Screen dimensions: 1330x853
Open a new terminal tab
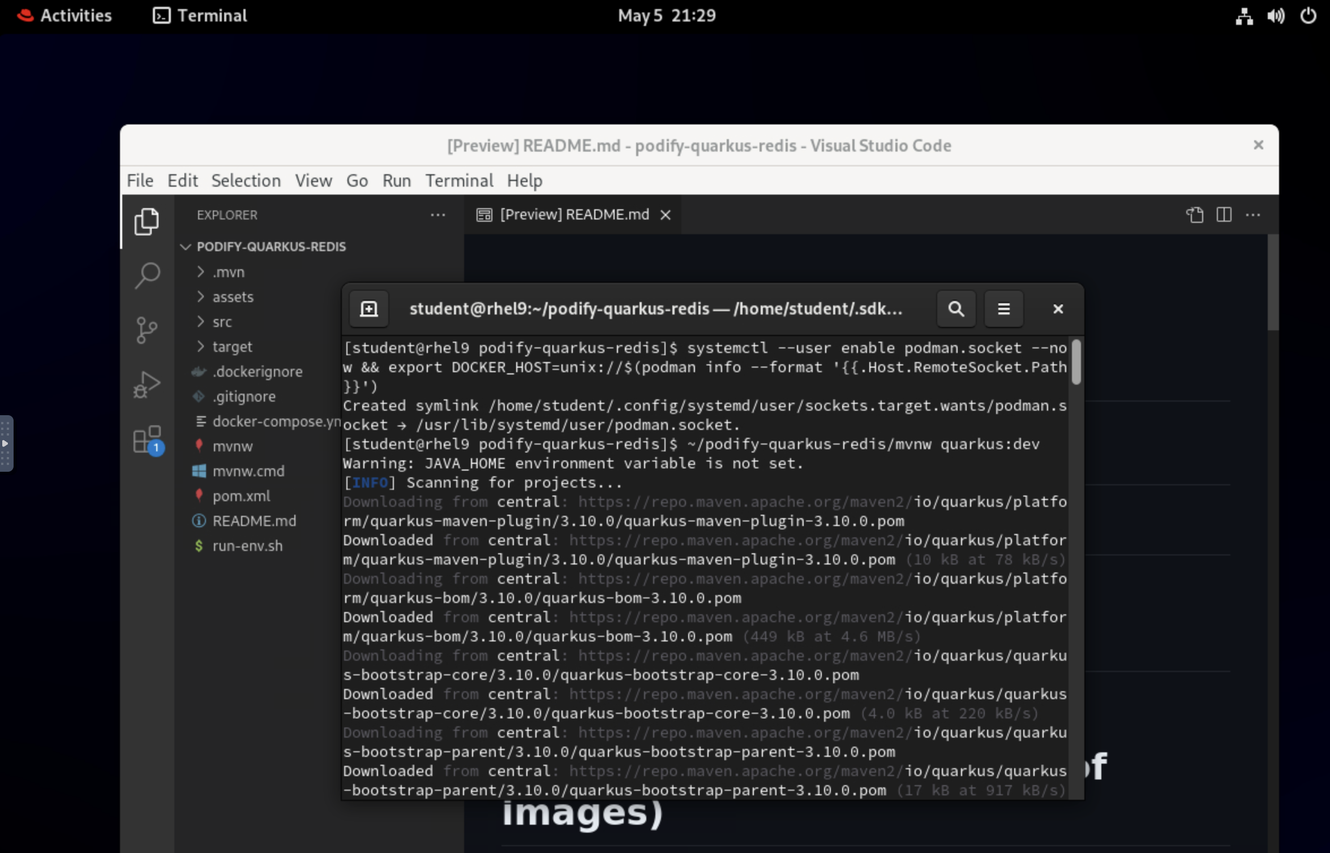click(x=369, y=309)
